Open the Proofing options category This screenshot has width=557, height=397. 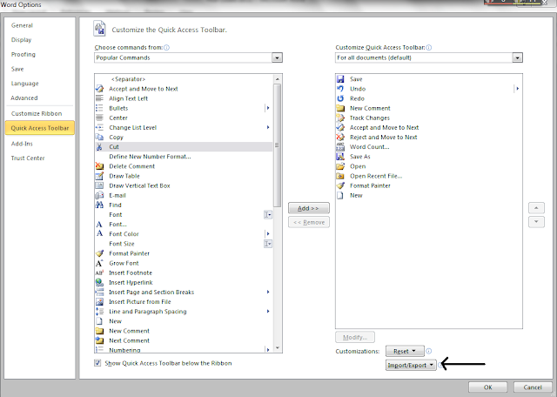coord(23,54)
